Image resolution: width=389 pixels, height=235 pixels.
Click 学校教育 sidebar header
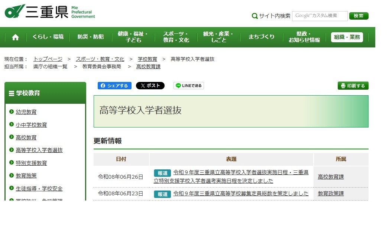point(45,93)
